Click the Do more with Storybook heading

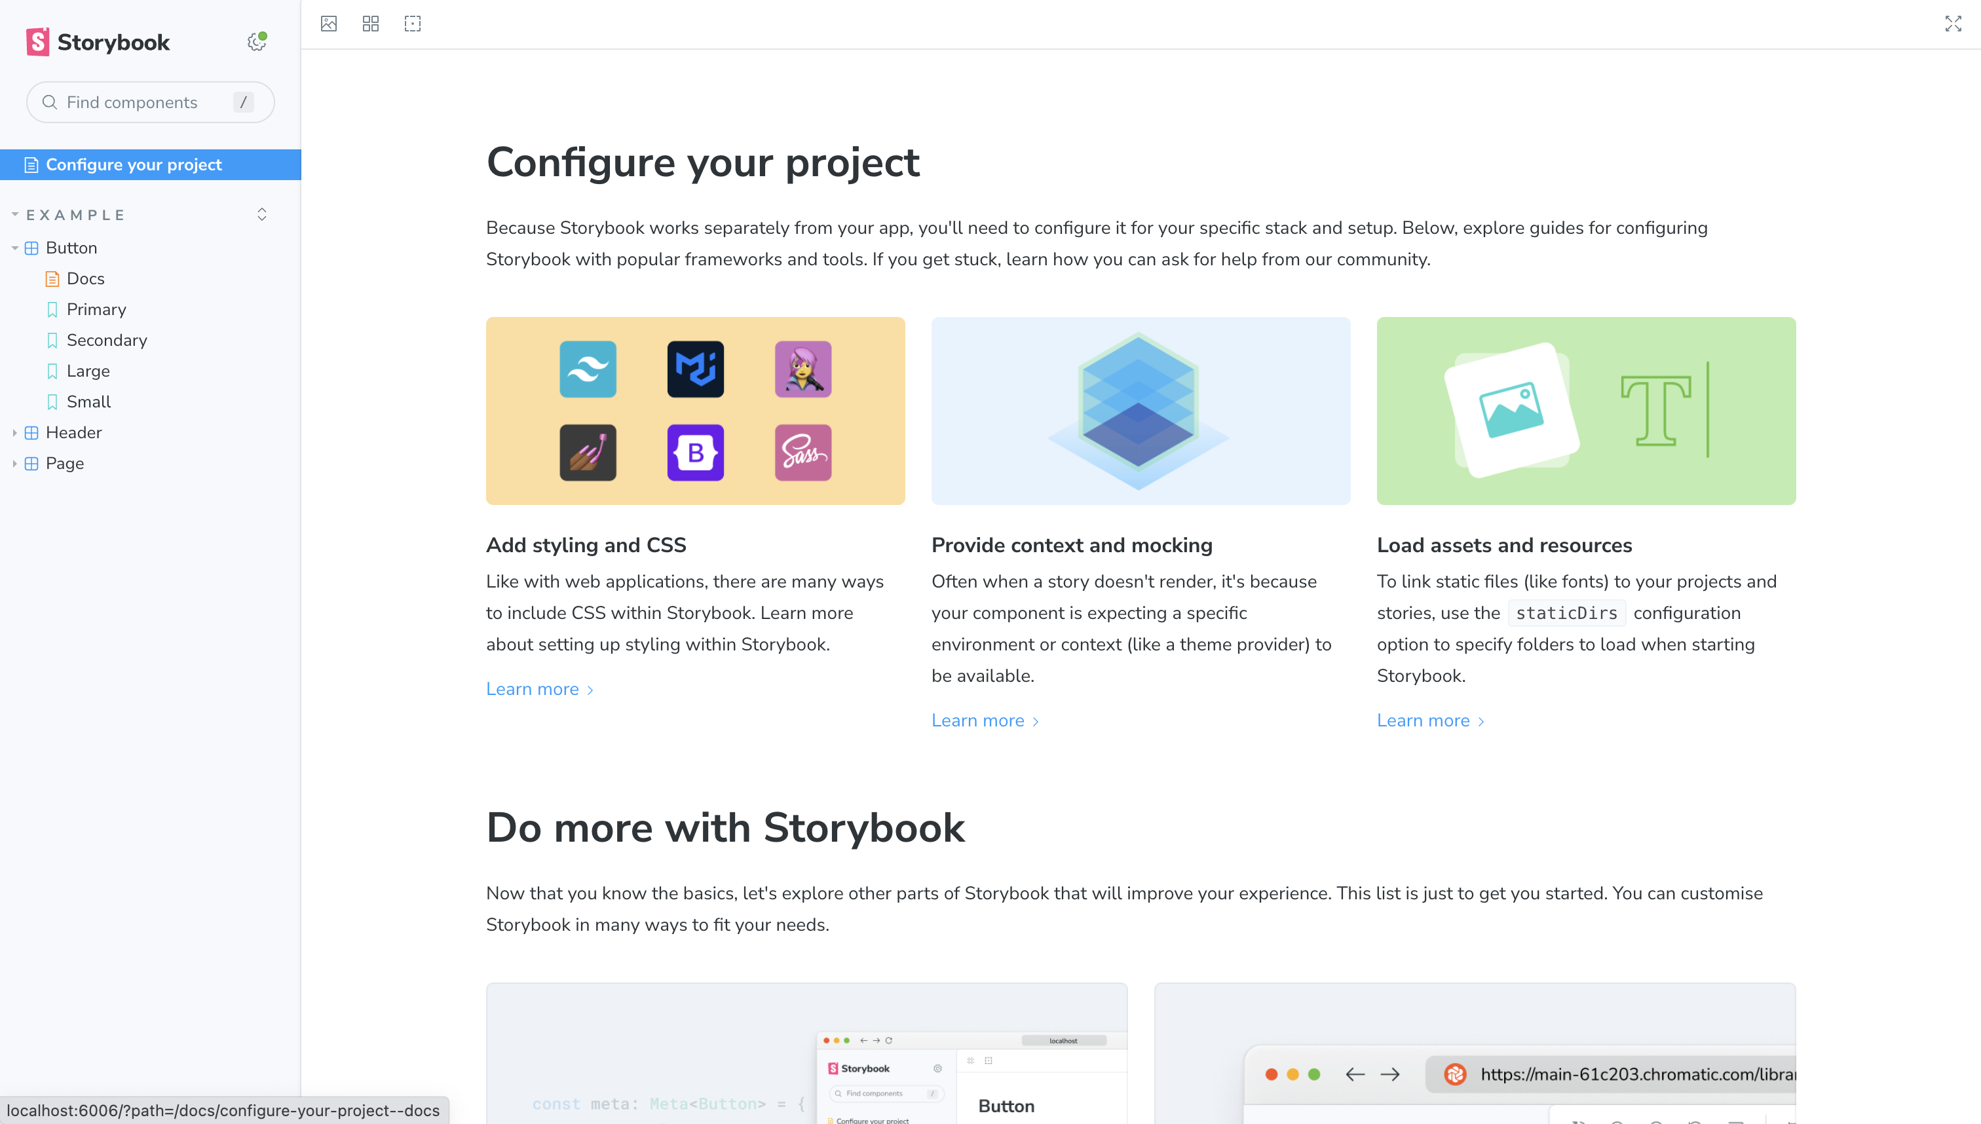pyautogui.click(x=725, y=827)
